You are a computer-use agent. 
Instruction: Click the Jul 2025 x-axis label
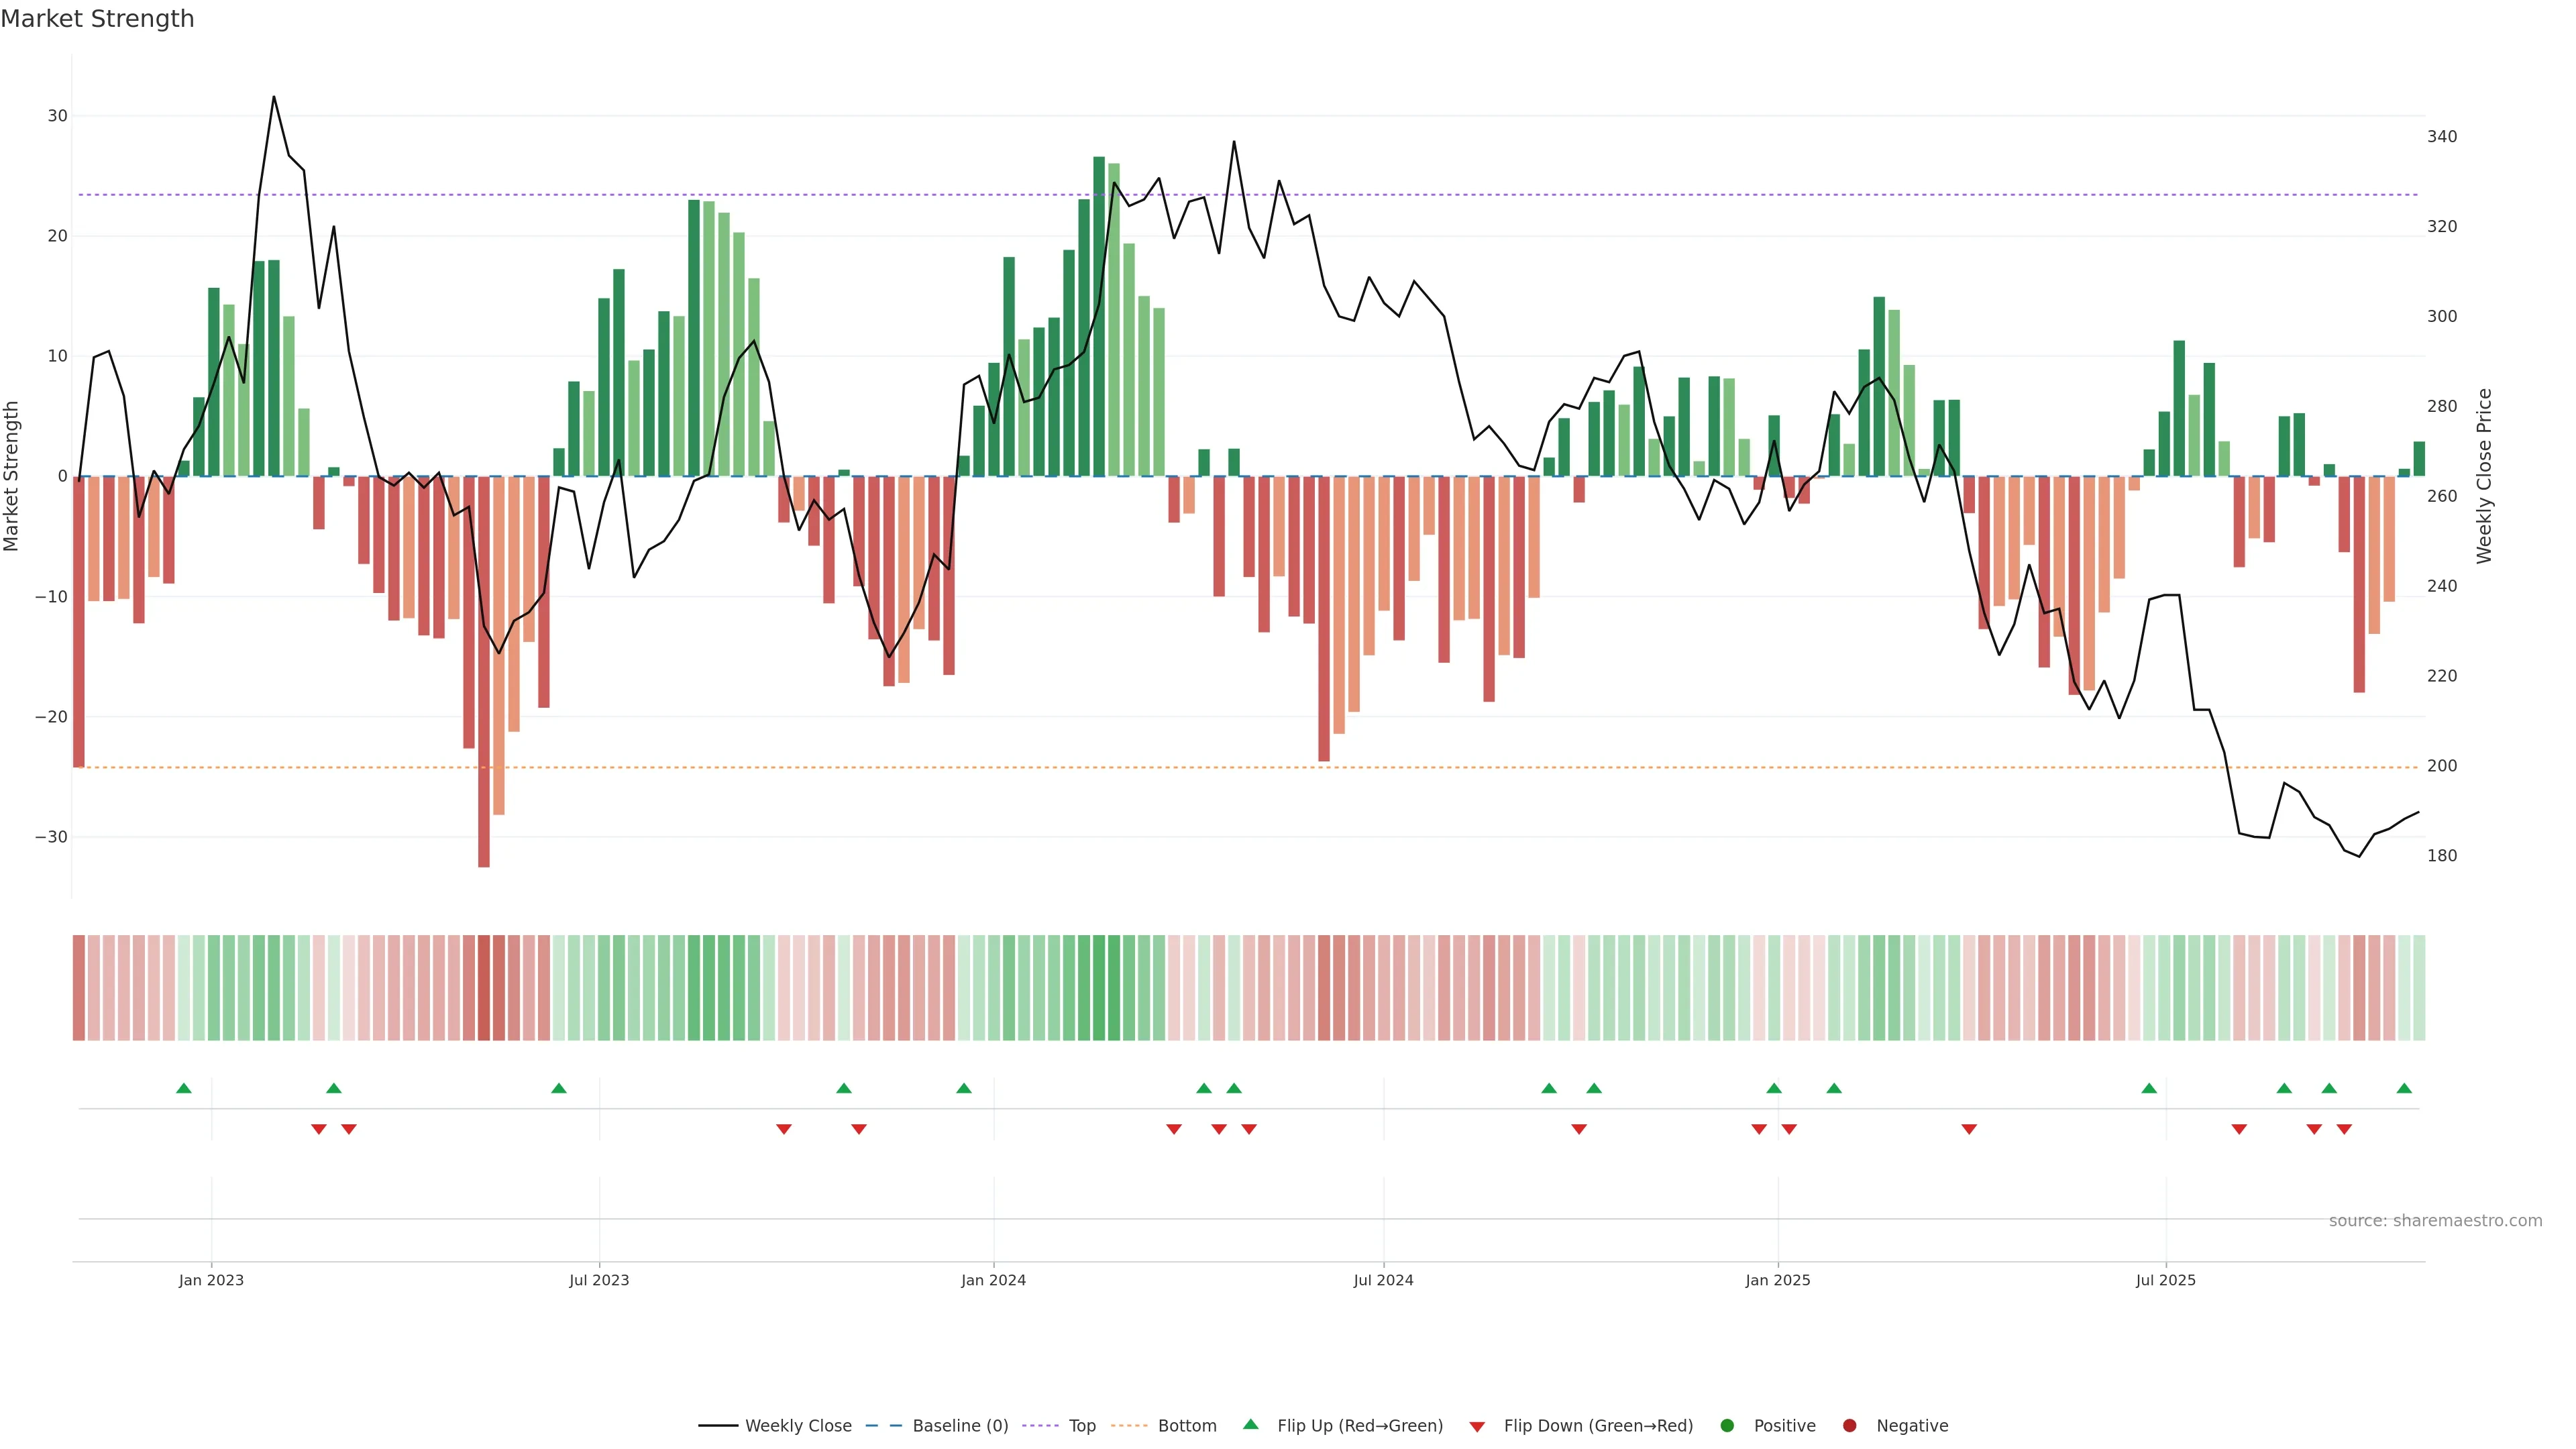click(x=2165, y=1280)
